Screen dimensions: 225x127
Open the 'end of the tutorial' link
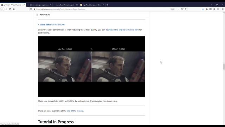[x=75, y=111]
